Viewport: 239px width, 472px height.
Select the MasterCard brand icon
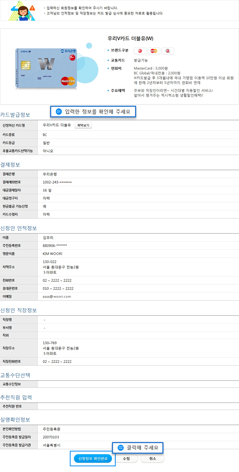pyautogui.click(x=154, y=51)
